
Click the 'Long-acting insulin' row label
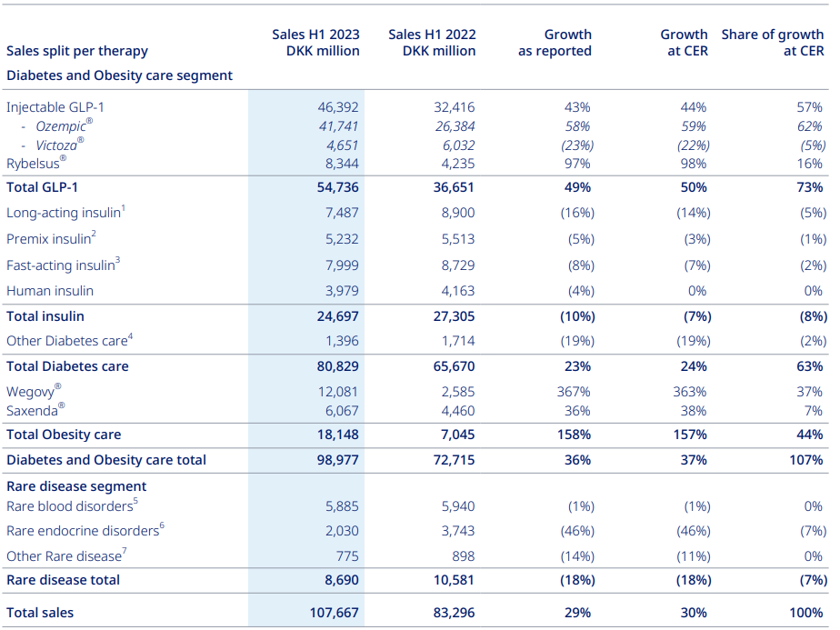coord(65,213)
